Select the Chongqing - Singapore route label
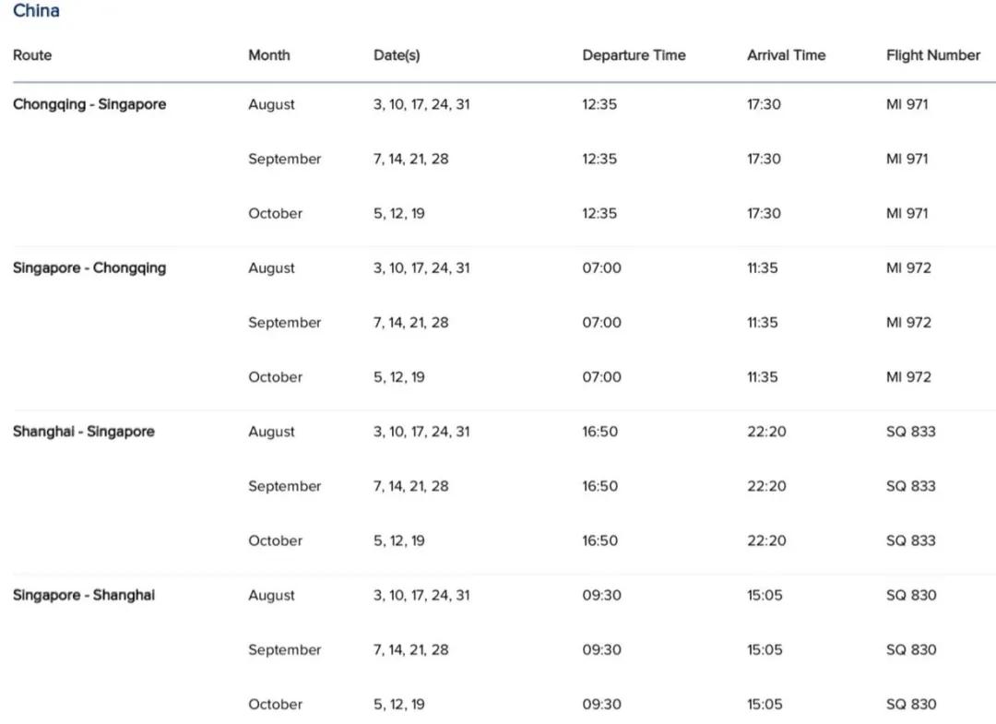Screen dimensions: 996x724 tap(89, 104)
